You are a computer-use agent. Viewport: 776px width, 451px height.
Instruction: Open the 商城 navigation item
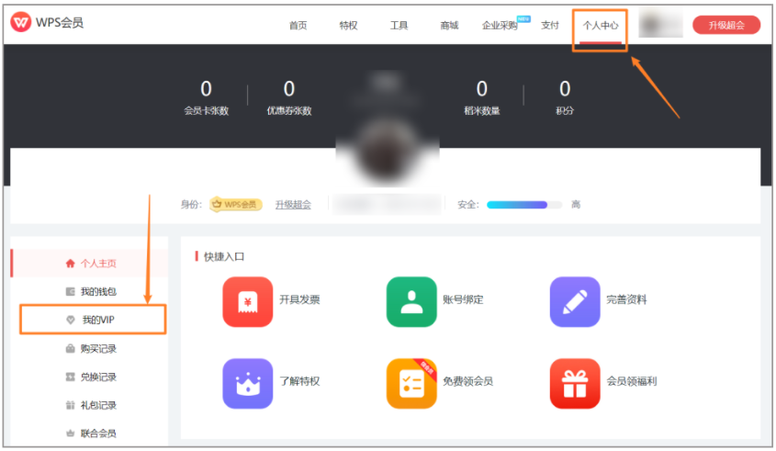[449, 25]
